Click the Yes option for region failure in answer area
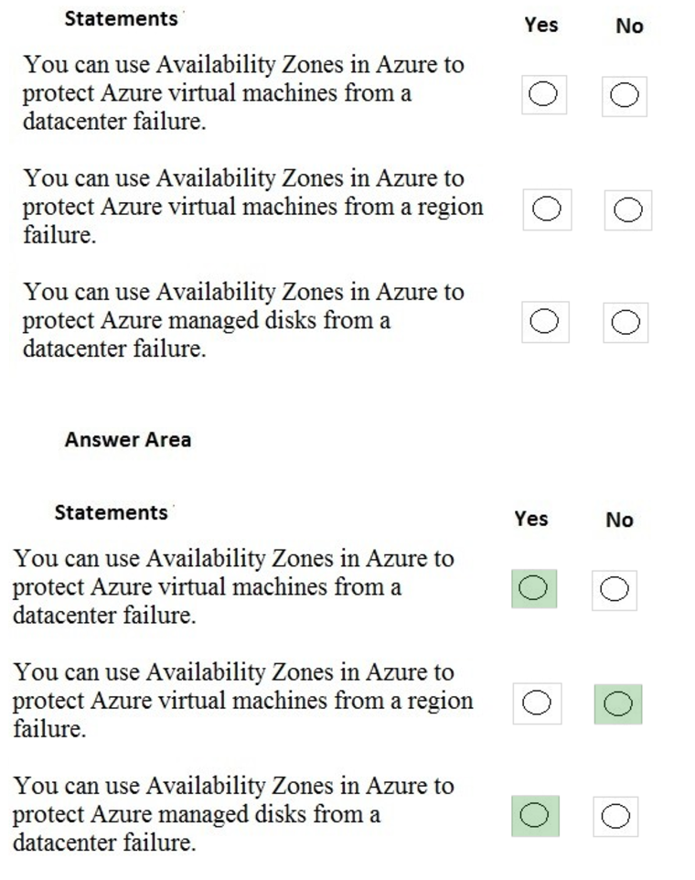The width and height of the screenshot is (695, 880). 537,703
